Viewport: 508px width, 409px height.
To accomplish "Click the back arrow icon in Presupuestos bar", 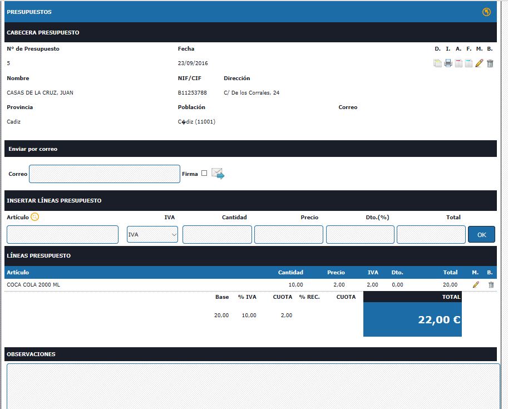I will click(x=486, y=12).
